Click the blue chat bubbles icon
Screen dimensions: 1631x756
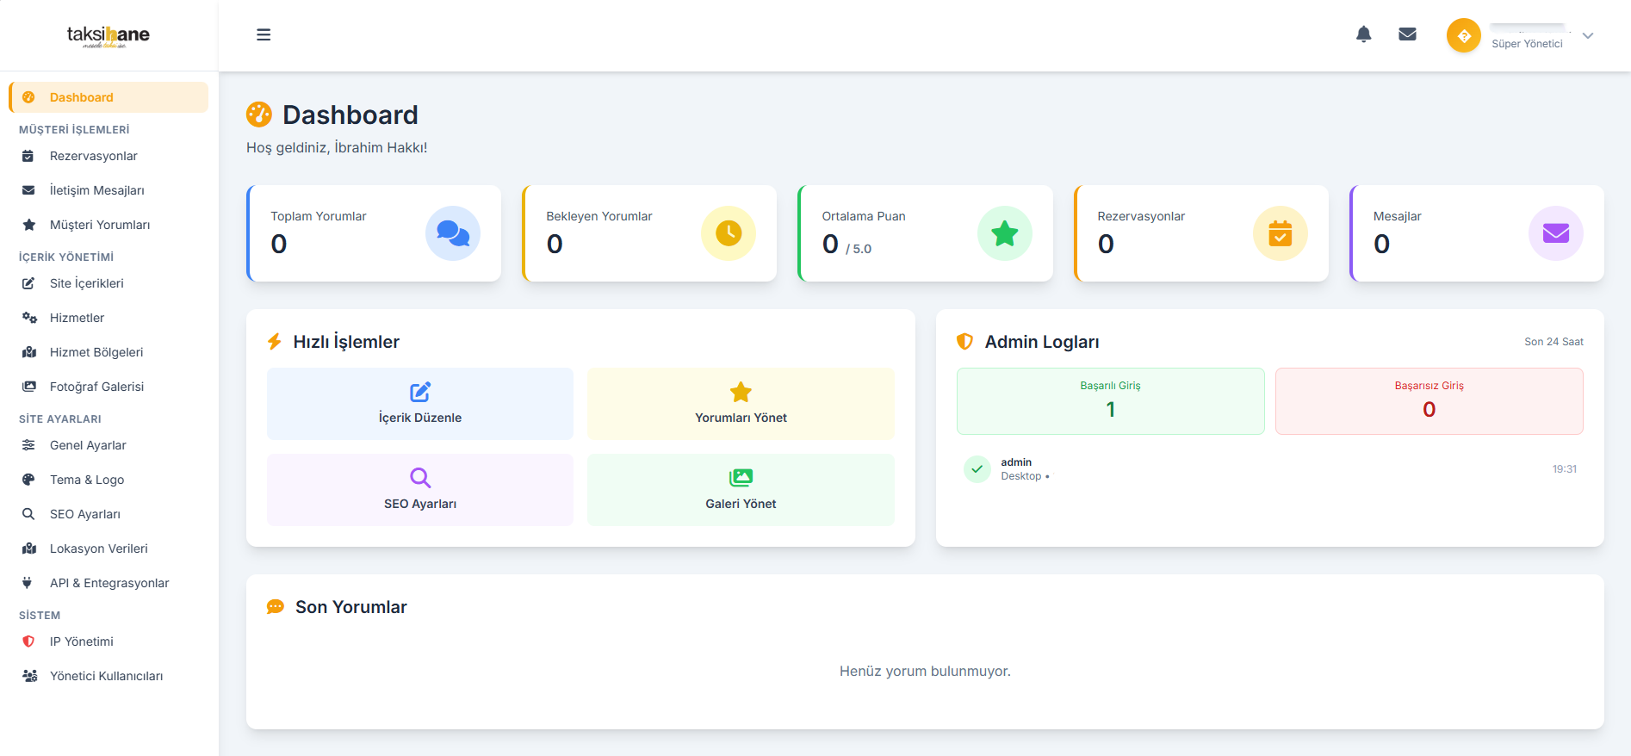(x=453, y=233)
